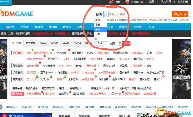The image size is (193, 117).
Task: Open 找游戏 in the blue navigation bar
Action: pyautogui.click(x=10, y=27)
